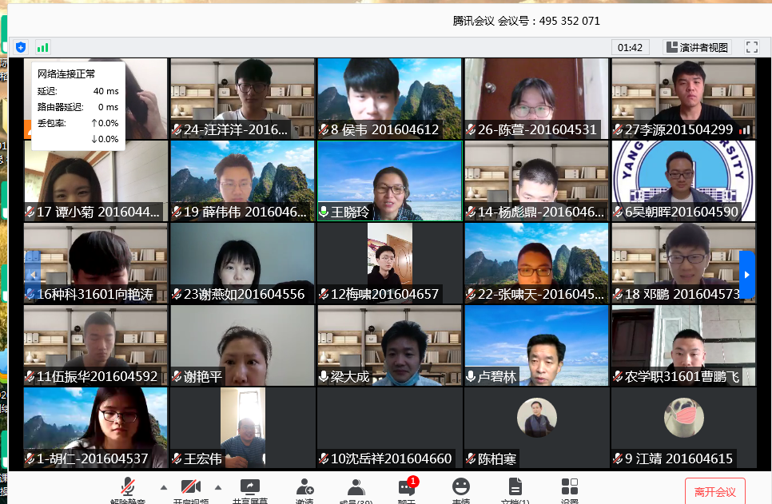This screenshot has height=504, width=772.
Task: Click the green network signal icon
Action: [x=42, y=47]
